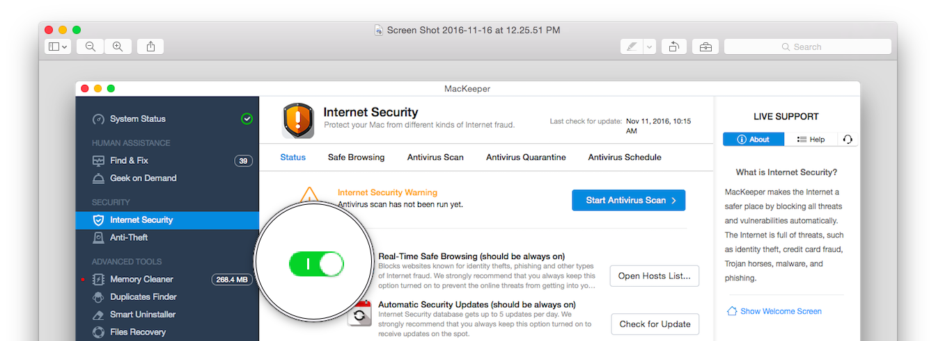This screenshot has width=936, height=341.
Task: Click the Internet Security shield logo
Action: [x=299, y=120]
